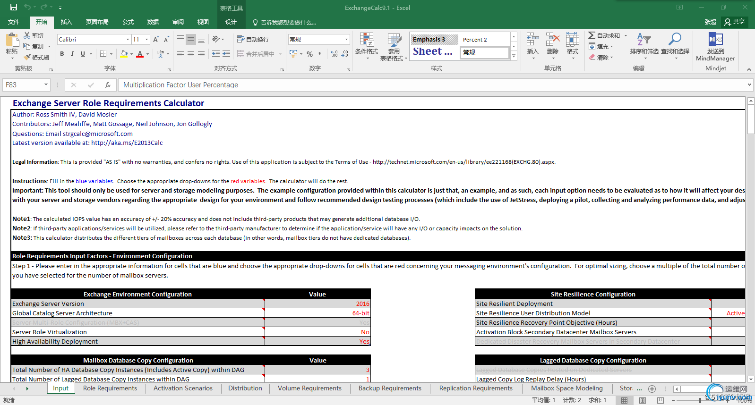Toggle Italic formatting
Image resolution: width=755 pixels, height=405 pixels.
pyautogui.click(x=72, y=54)
